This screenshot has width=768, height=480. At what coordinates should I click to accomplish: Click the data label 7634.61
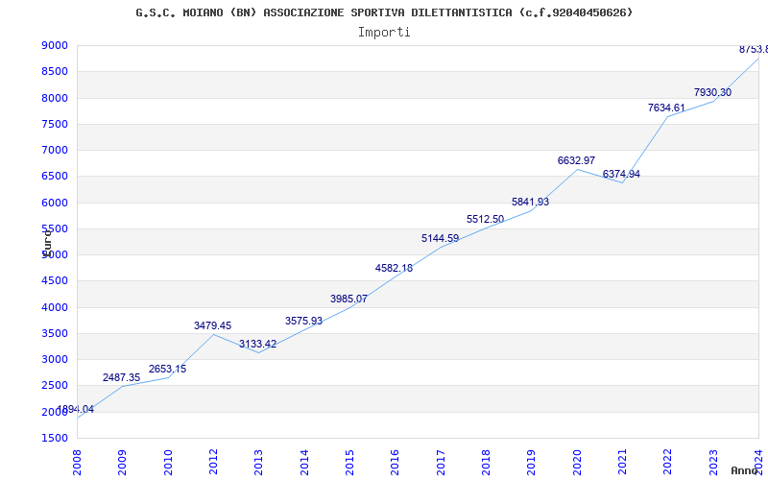point(666,108)
